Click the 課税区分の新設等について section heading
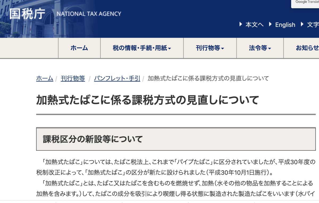 (x=93, y=139)
